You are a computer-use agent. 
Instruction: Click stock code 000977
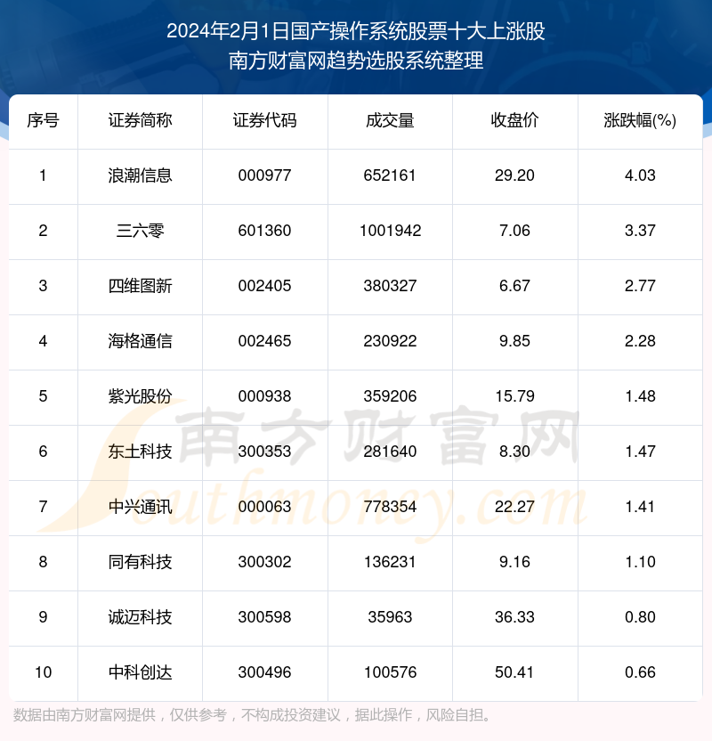[x=265, y=175]
